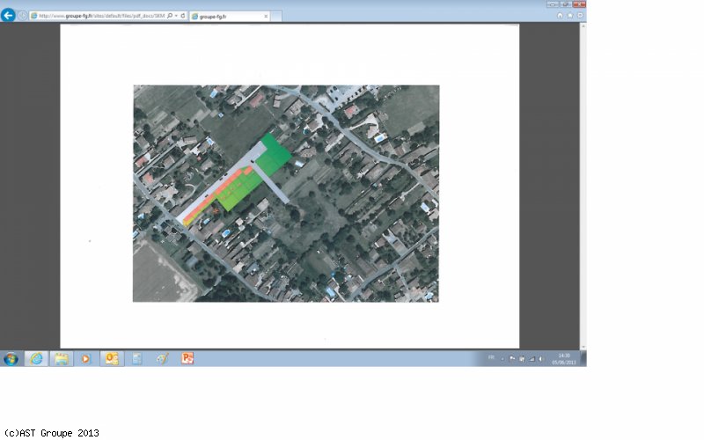704x440 pixels.
Task: Click the network tray icon
Action: click(532, 359)
